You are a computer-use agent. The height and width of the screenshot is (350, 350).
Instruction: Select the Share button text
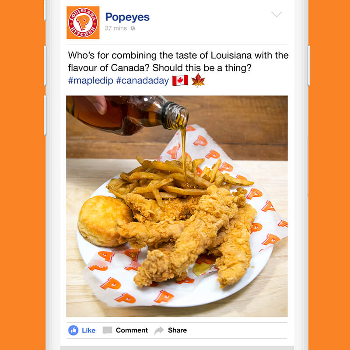click(x=177, y=330)
